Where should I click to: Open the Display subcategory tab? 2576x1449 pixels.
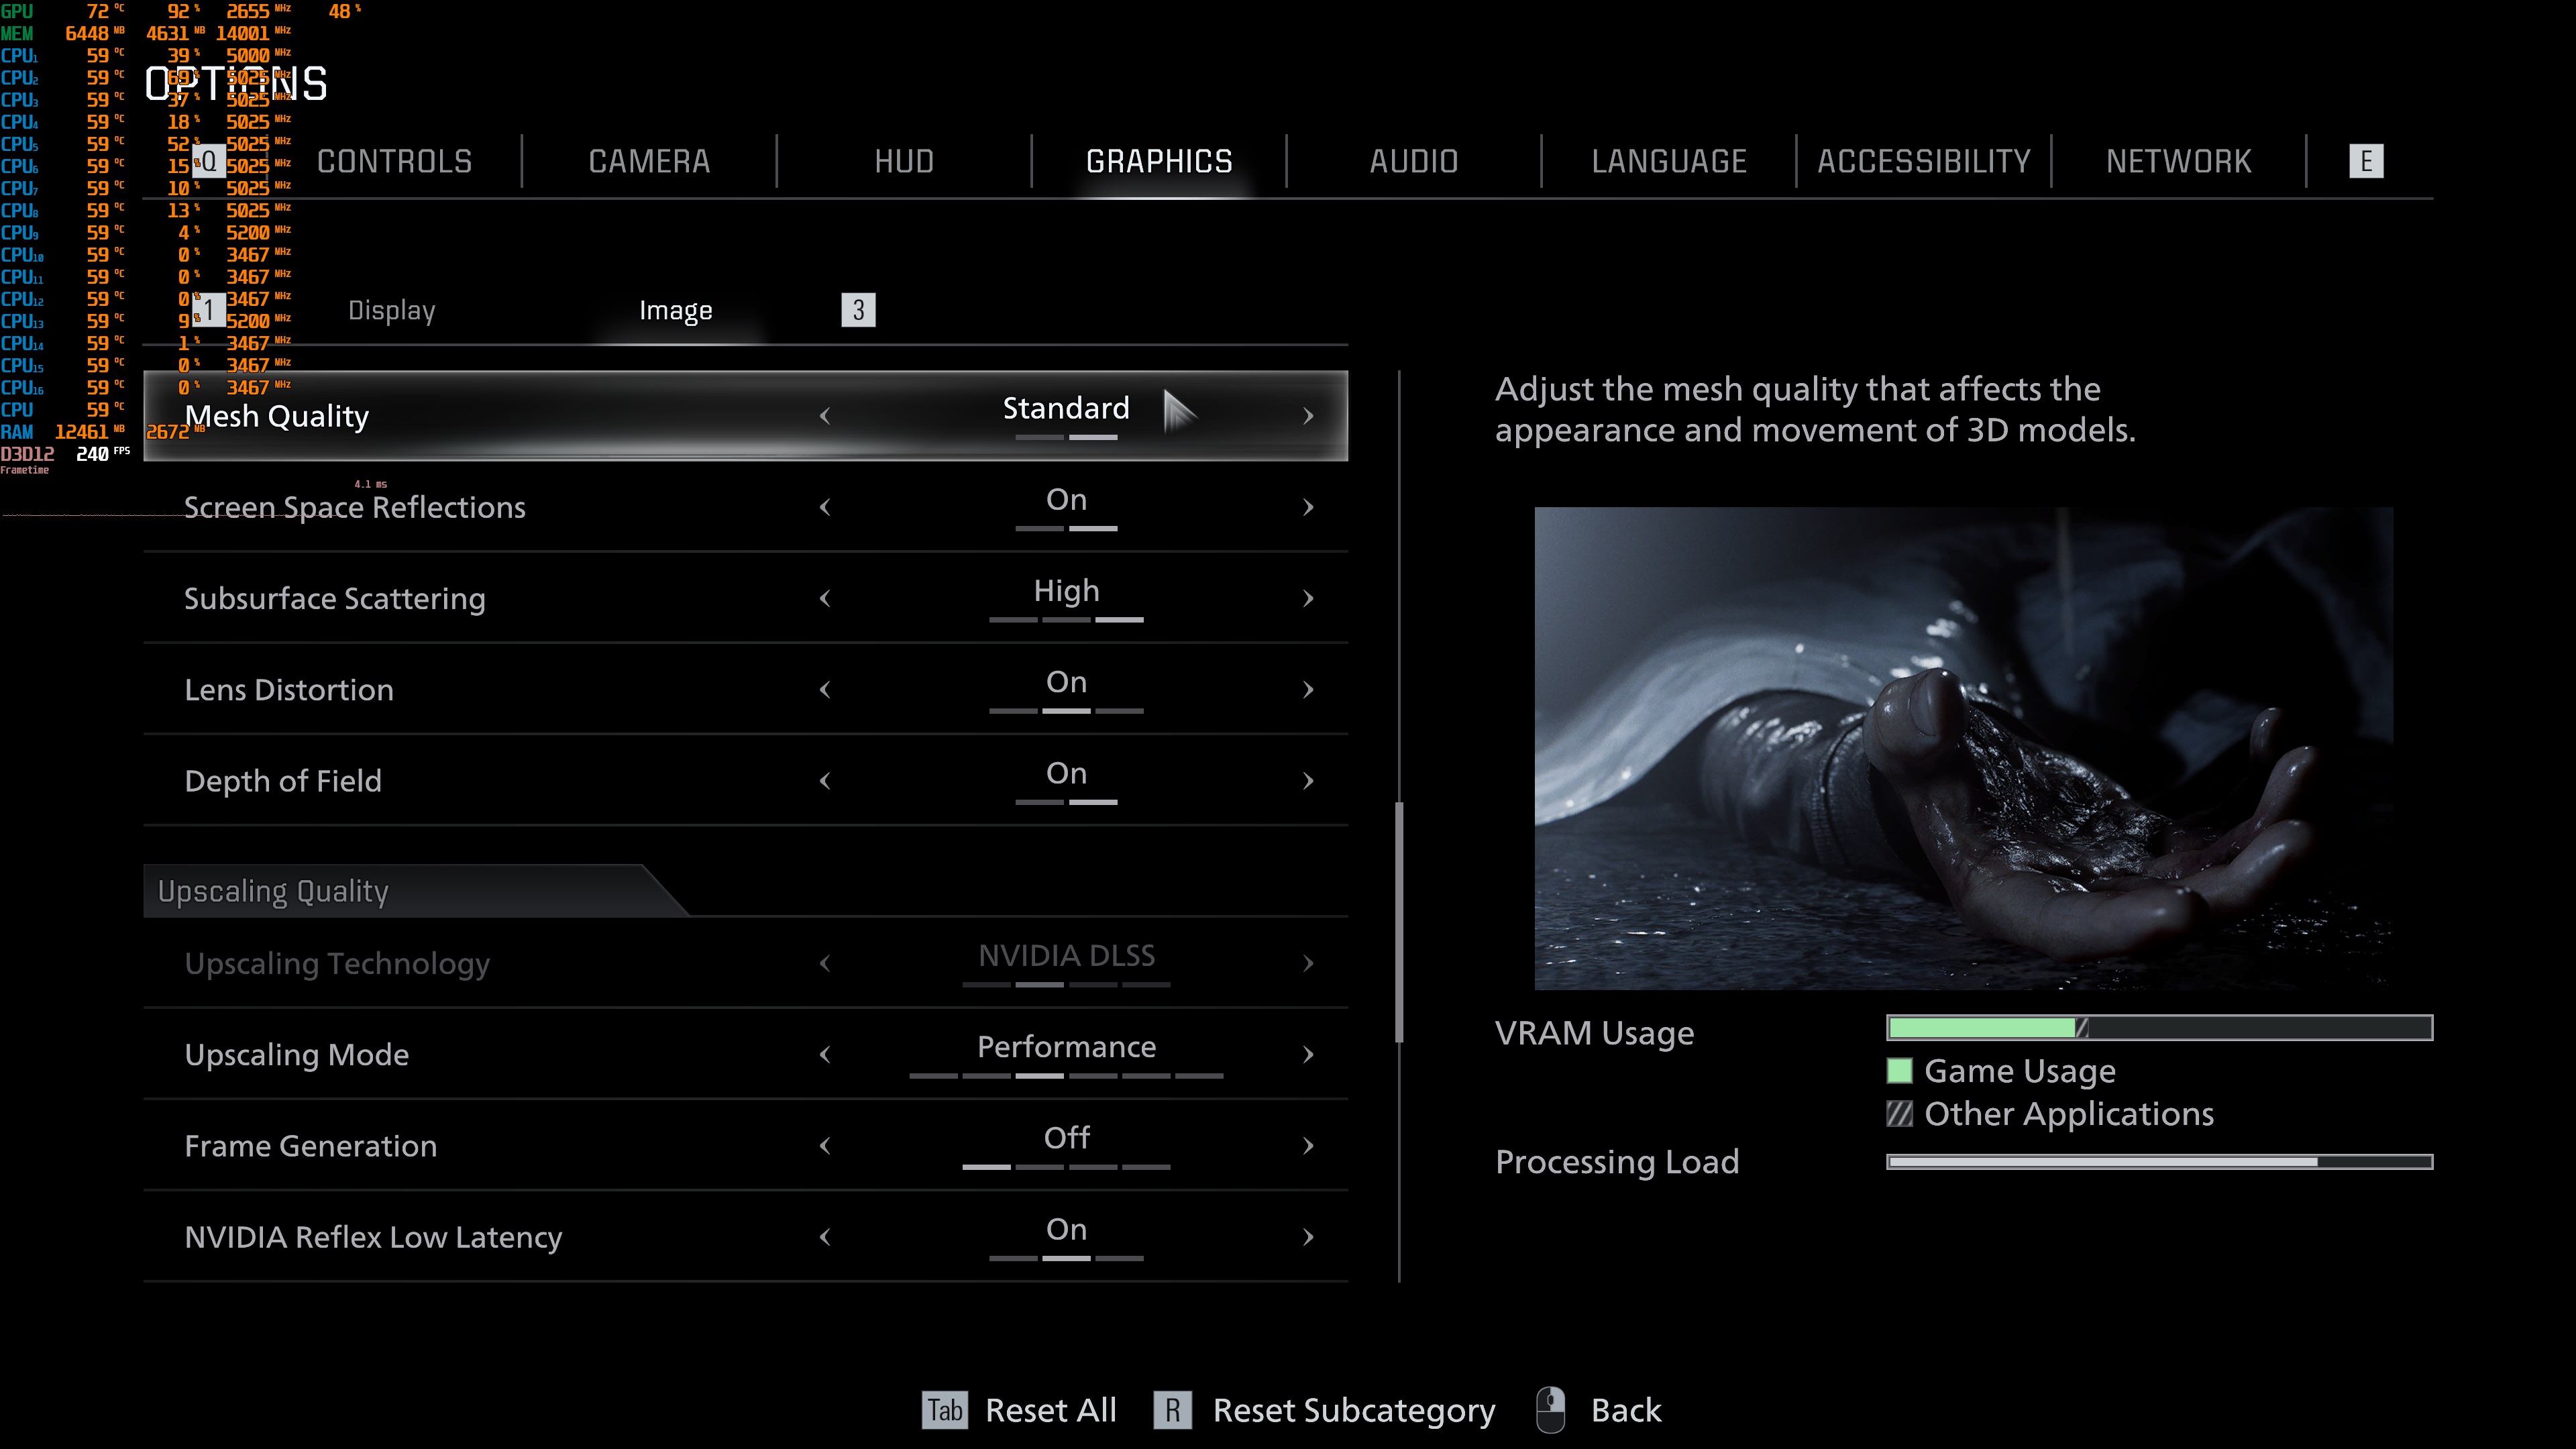coord(391,310)
